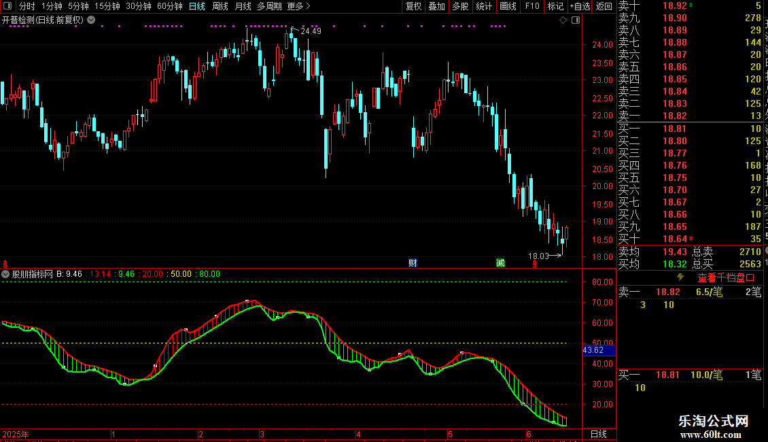768x442 pixels.
Task: Click the 18.03 low price label
Action: coord(538,256)
